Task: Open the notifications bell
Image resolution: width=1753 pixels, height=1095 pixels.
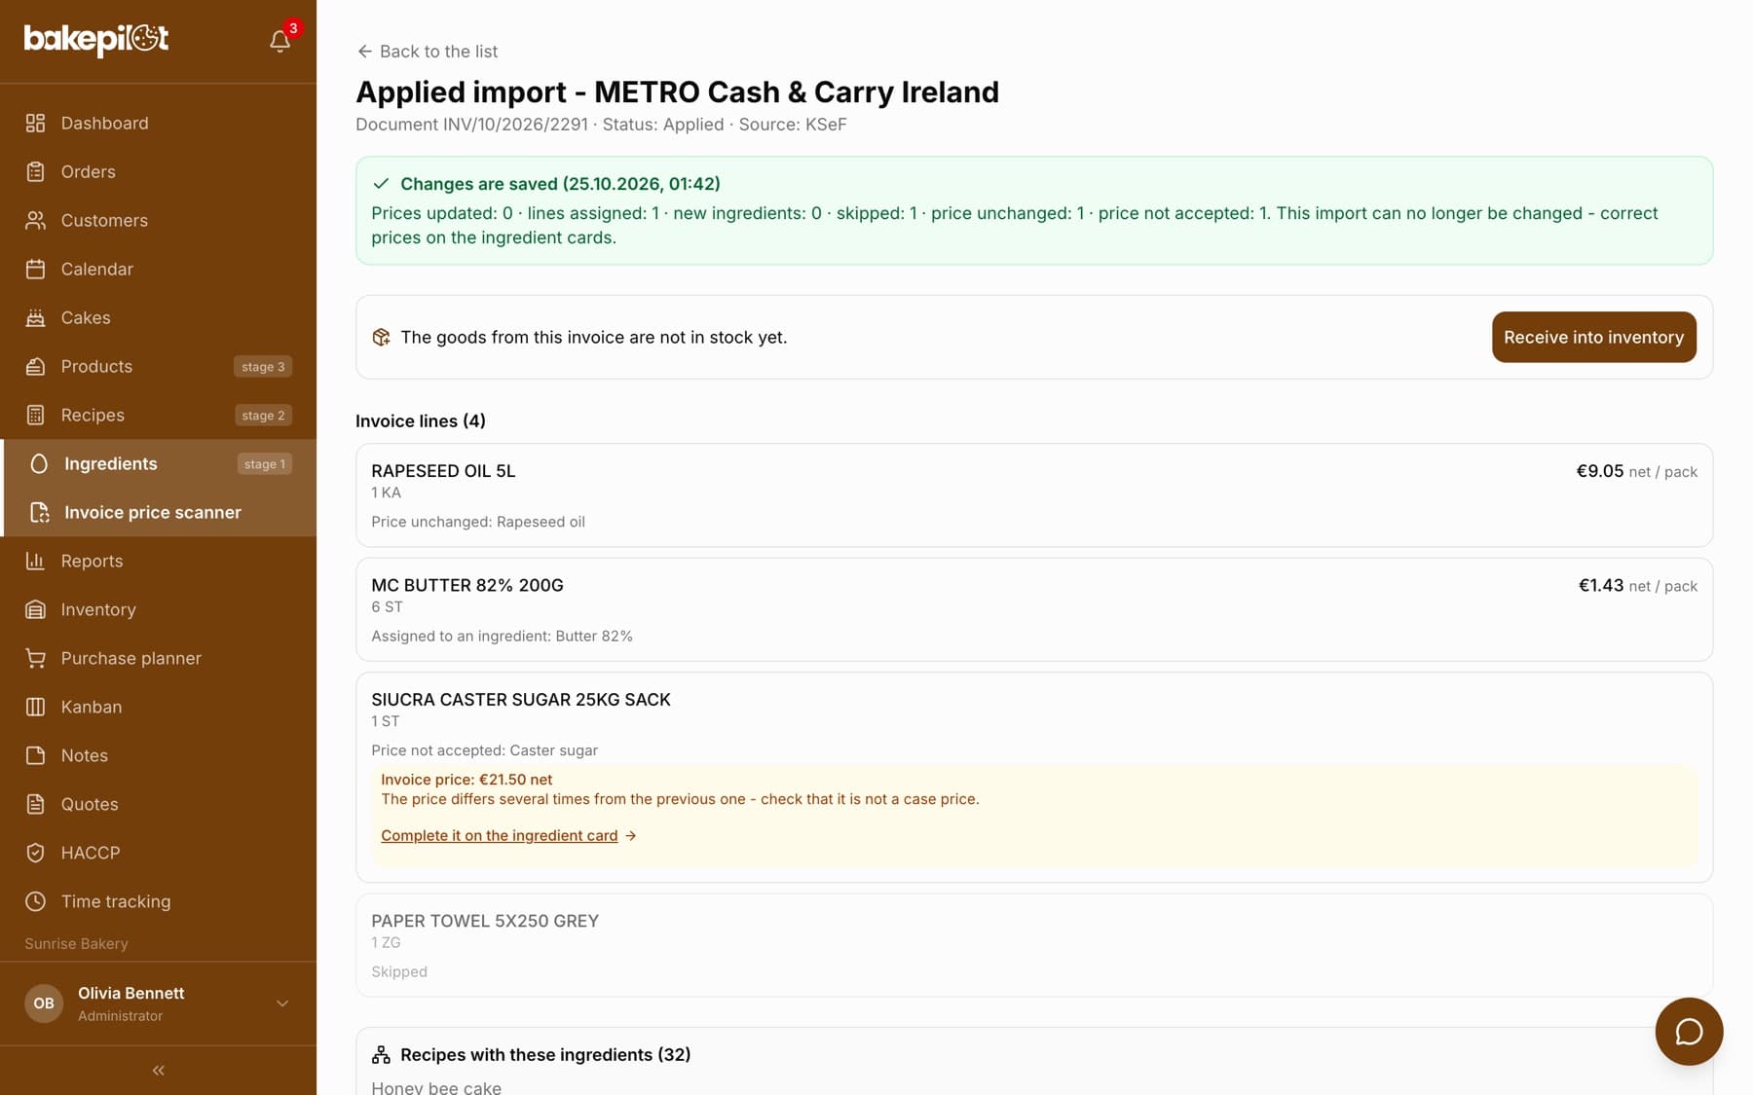Action: 280,41
